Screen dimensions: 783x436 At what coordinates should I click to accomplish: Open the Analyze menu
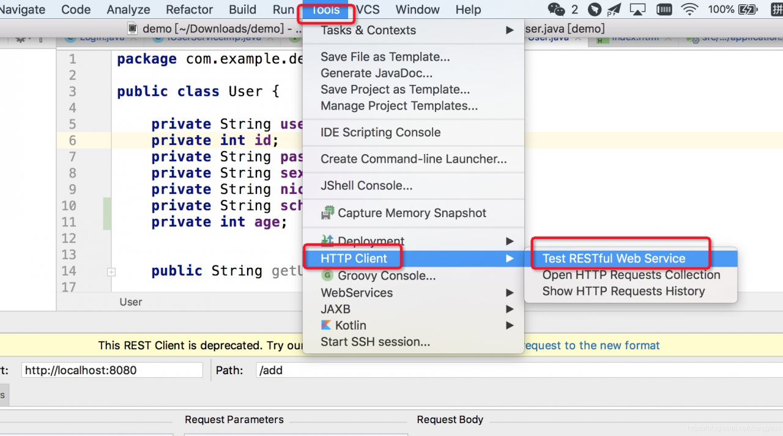click(x=128, y=9)
